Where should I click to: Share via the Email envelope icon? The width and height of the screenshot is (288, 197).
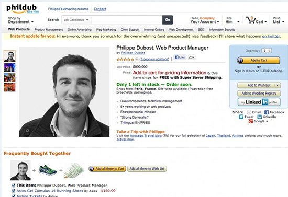coord(249,112)
